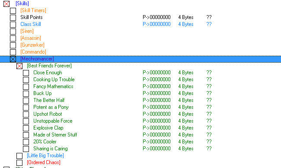
Task: Collapse the [Skills] group via its red-X box
Action: tap(6, 4)
